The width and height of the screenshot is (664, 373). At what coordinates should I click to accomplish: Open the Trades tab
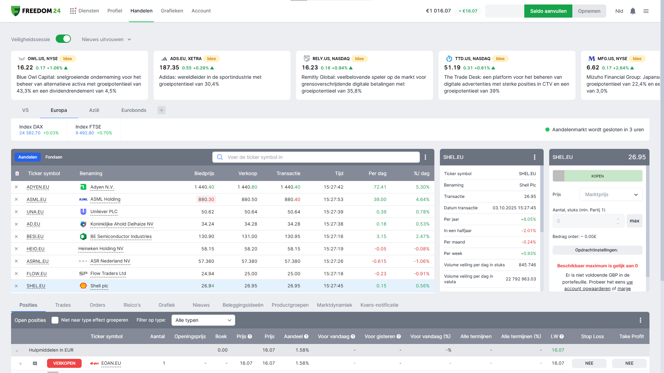pos(63,305)
